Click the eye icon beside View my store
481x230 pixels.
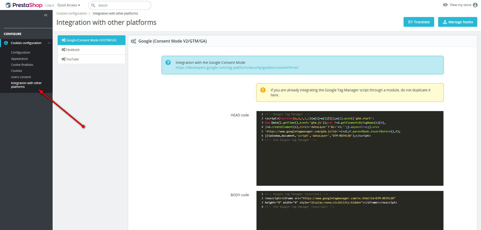click(x=445, y=5)
